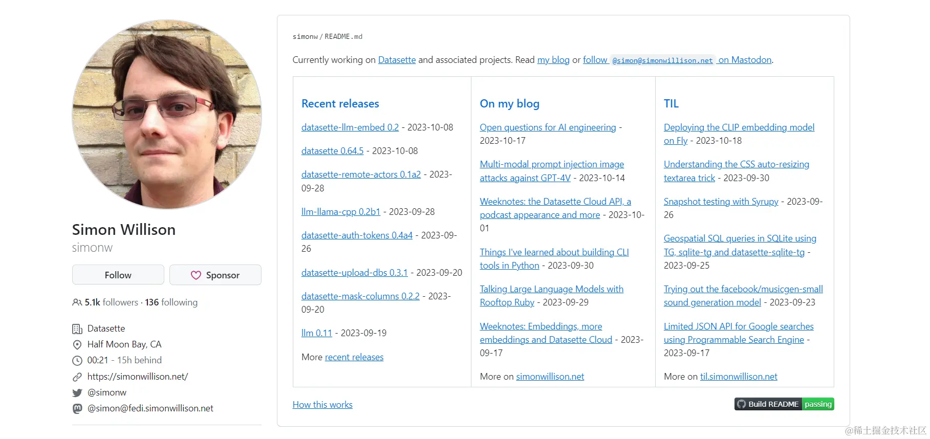Viewport: 930px width, 439px height.
Task: Visit til.simonwillison.net link
Action: point(739,377)
